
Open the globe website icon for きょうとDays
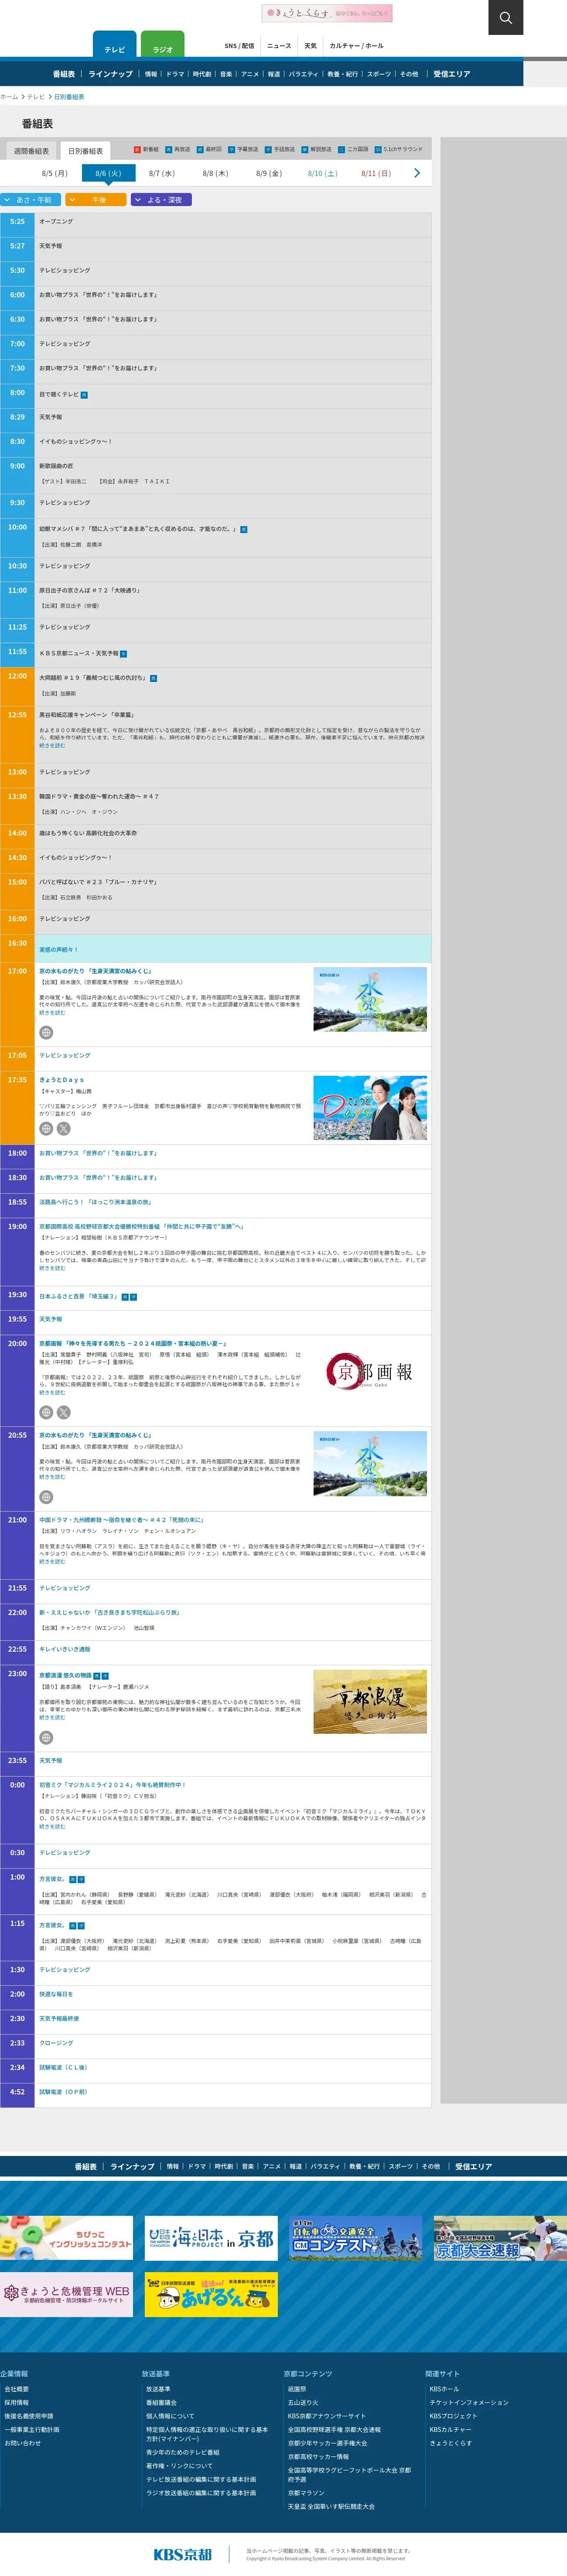click(x=46, y=1128)
